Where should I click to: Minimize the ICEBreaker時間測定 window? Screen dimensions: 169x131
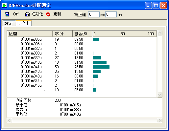(148, 5)
